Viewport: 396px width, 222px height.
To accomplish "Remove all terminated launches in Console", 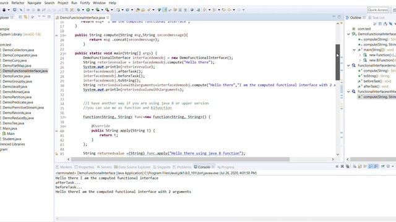I will pos(348,166).
